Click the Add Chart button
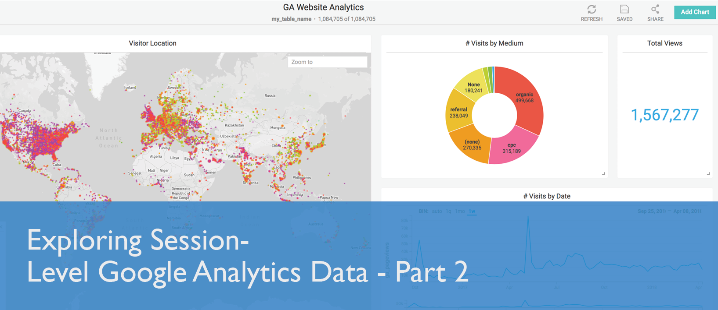Image resolution: width=718 pixels, height=310 pixels. [x=695, y=12]
